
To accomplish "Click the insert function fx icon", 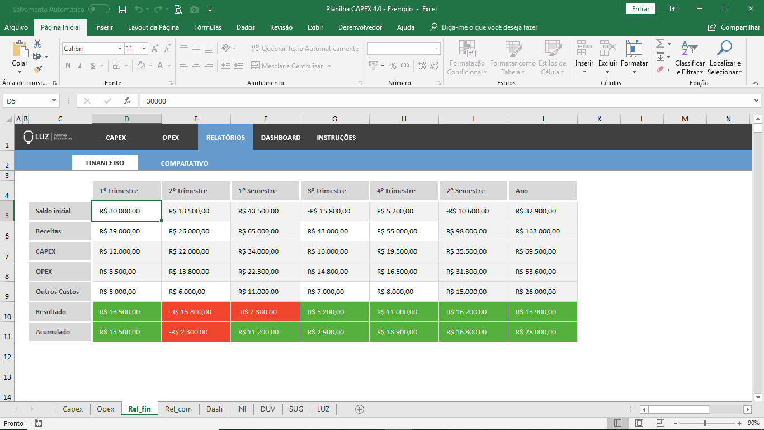I will click(128, 101).
